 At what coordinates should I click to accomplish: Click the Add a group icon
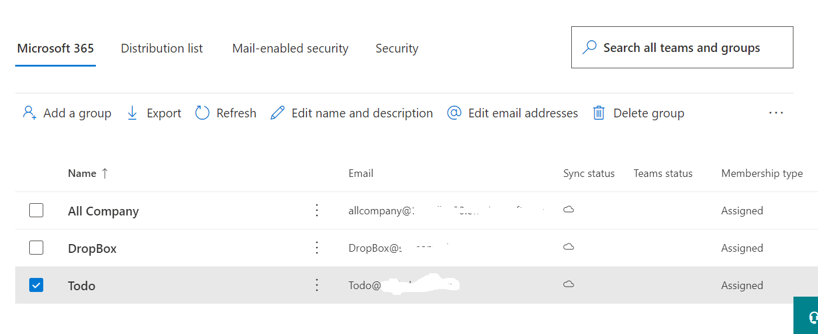30,113
